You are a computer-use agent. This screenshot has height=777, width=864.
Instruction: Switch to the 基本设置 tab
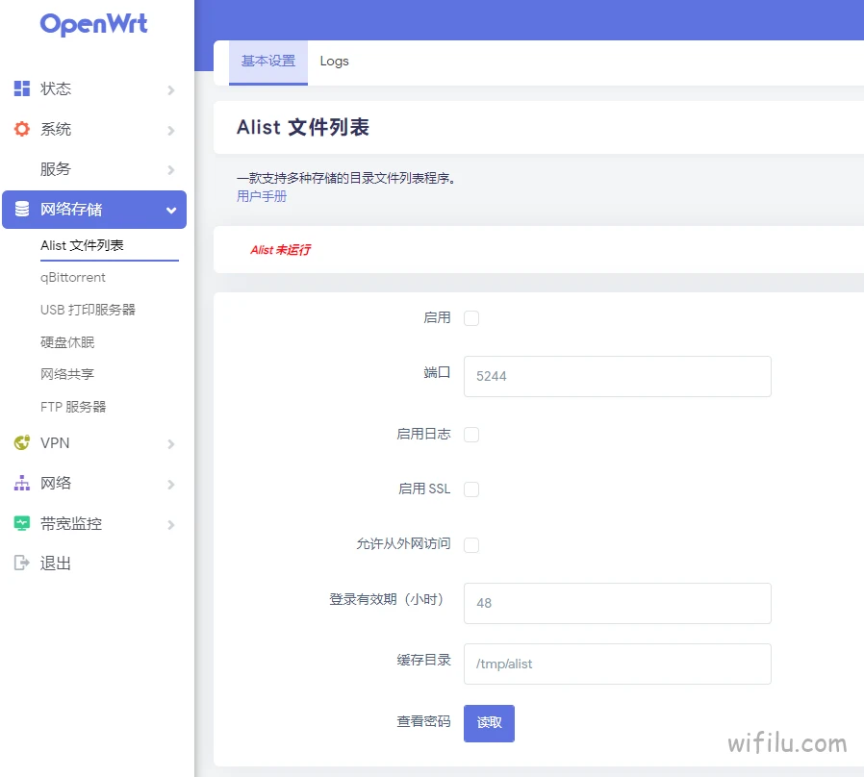tap(268, 62)
